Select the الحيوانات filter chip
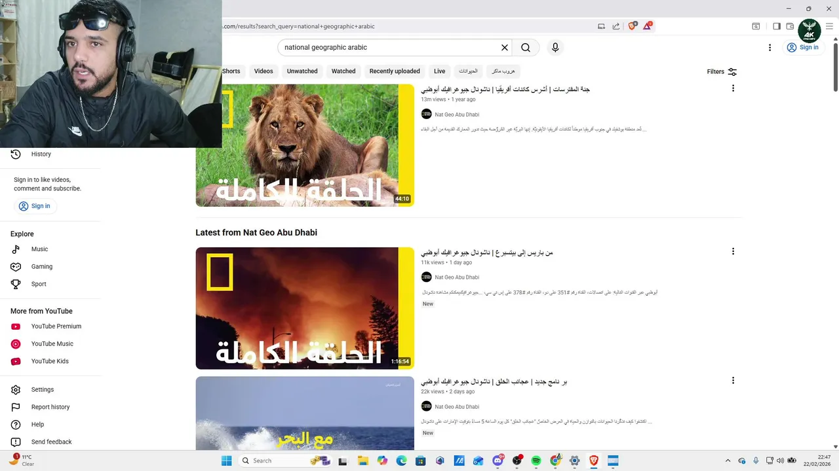 click(468, 71)
